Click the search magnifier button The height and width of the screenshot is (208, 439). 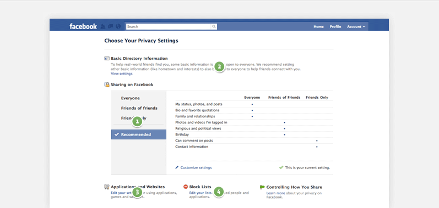click(214, 26)
